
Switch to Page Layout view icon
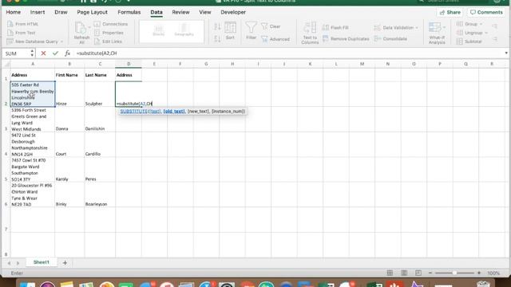click(404, 273)
